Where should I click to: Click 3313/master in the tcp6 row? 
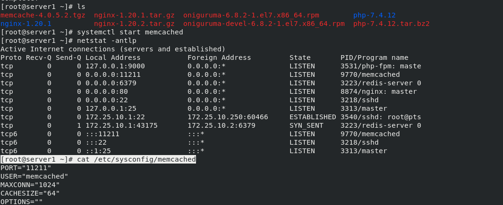(364, 151)
